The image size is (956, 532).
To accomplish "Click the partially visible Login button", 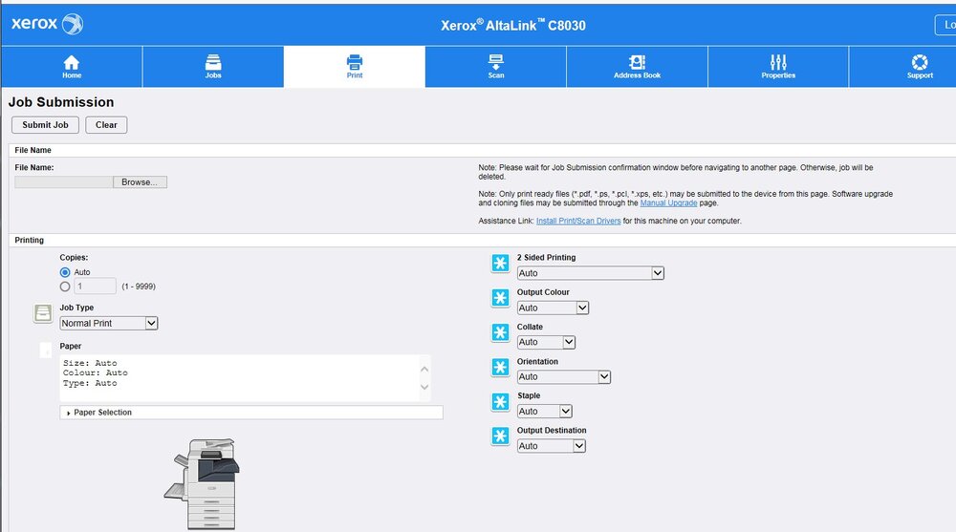I will (945, 25).
